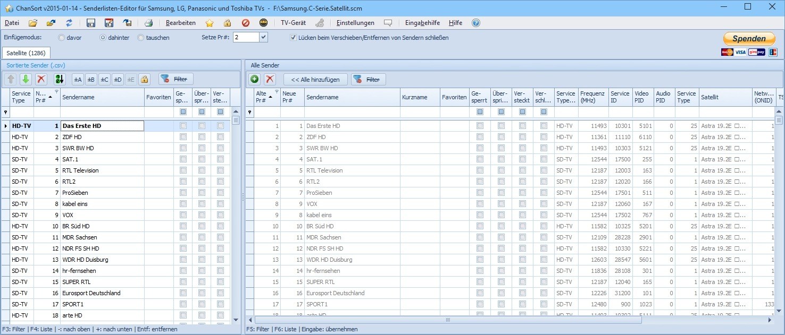
Task: Click the save reference list icon
Action: point(127,23)
